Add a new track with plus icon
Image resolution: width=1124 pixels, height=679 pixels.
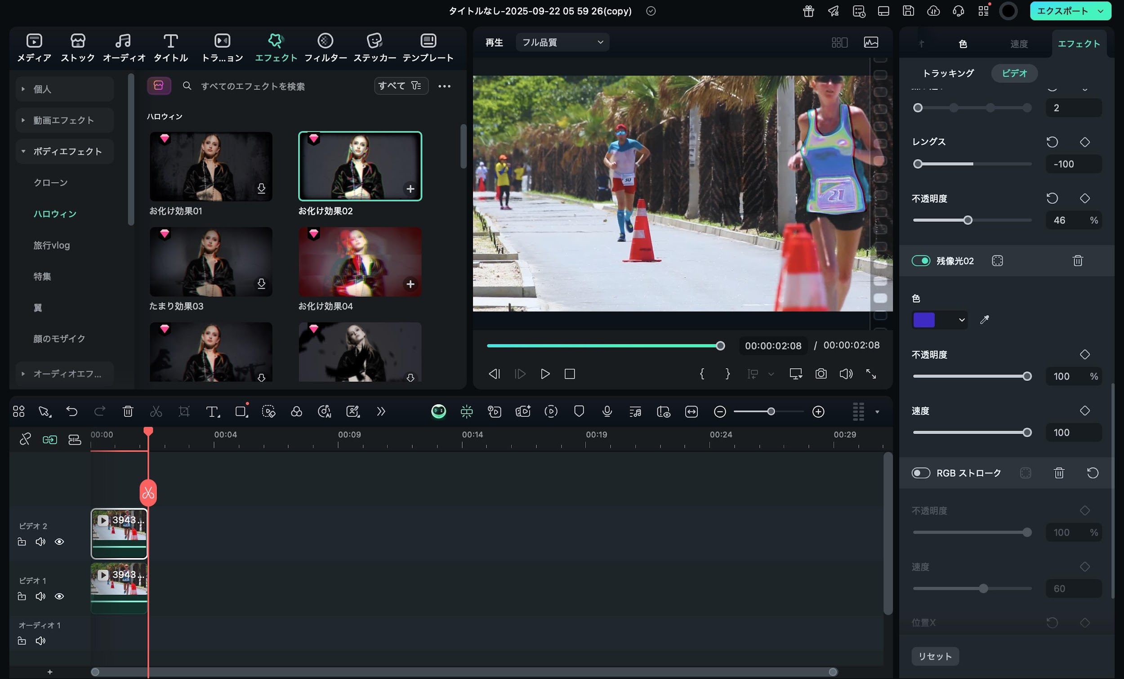[x=50, y=672]
